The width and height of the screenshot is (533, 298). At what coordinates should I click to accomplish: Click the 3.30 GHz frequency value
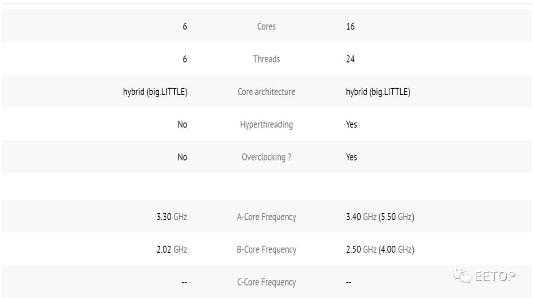point(172,217)
